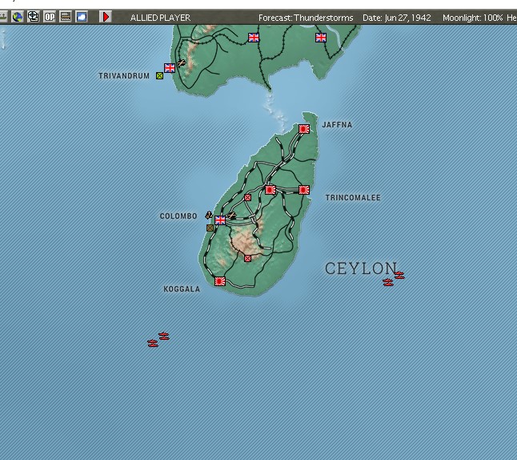Select British inland base north of Jaffna strait
The width and height of the screenshot is (517, 460).
pyautogui.click(x=254, y=38)
